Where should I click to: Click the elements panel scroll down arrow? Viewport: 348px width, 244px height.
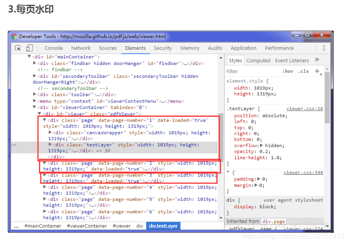tap(221, 218)
